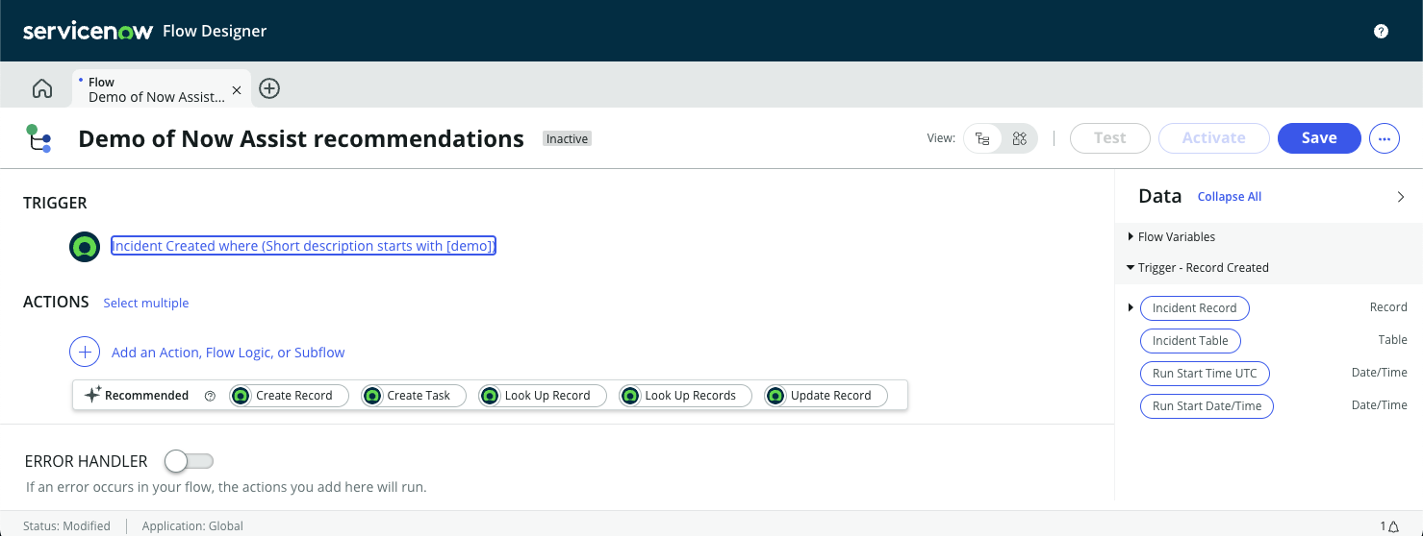Switch to the tree list view icon
The height and width of the screenshot is (536, 1423).
(x=982, y=138)
